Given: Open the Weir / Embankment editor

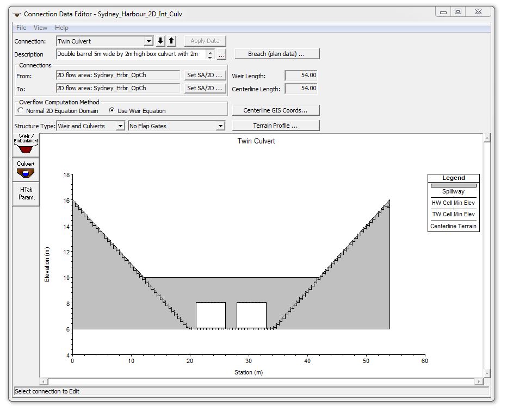Looking at the screenshot, I should click(x=26, y=145).
